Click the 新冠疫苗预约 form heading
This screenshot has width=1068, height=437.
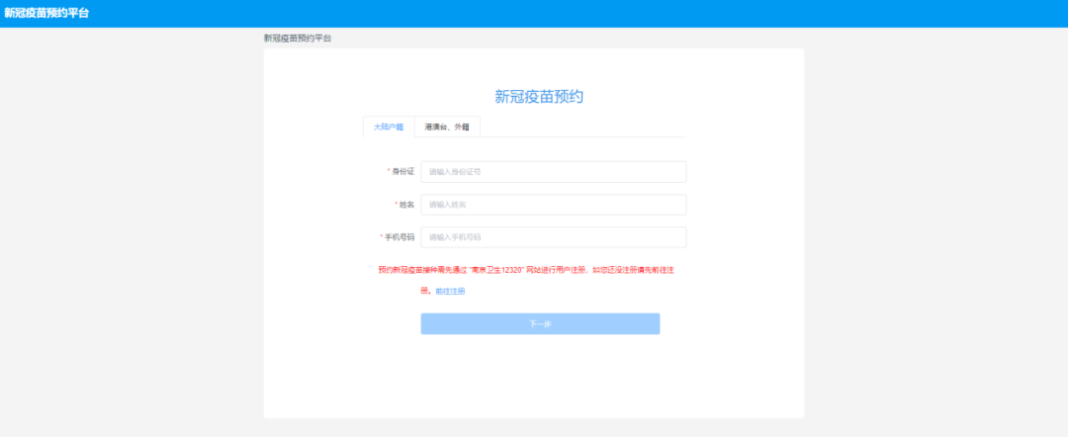click(540, 96)
